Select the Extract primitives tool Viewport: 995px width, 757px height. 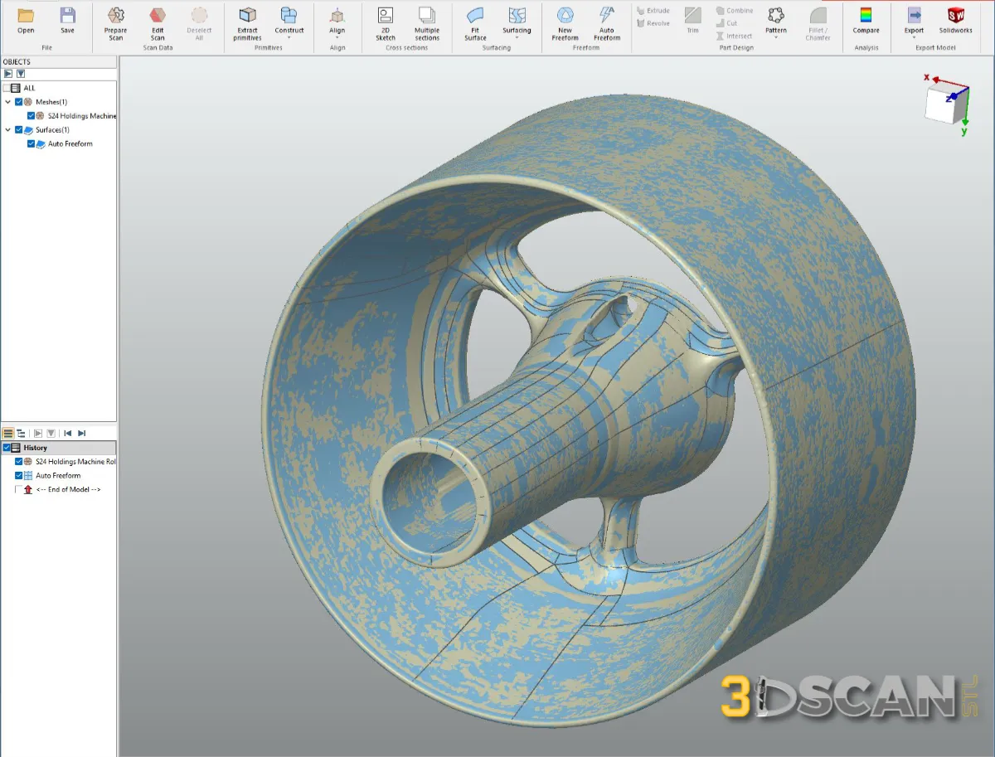pyautogui.click(x=247, y=22)
